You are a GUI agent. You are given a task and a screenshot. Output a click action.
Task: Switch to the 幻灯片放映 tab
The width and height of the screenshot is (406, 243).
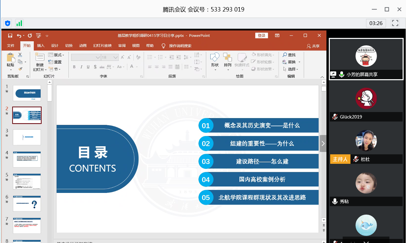click(102, 46)
